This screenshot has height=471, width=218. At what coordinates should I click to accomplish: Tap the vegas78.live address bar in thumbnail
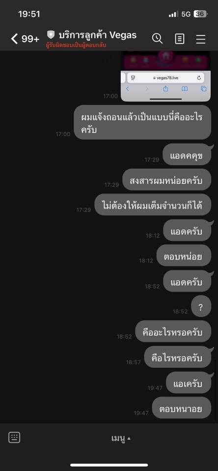click(165, 78)
